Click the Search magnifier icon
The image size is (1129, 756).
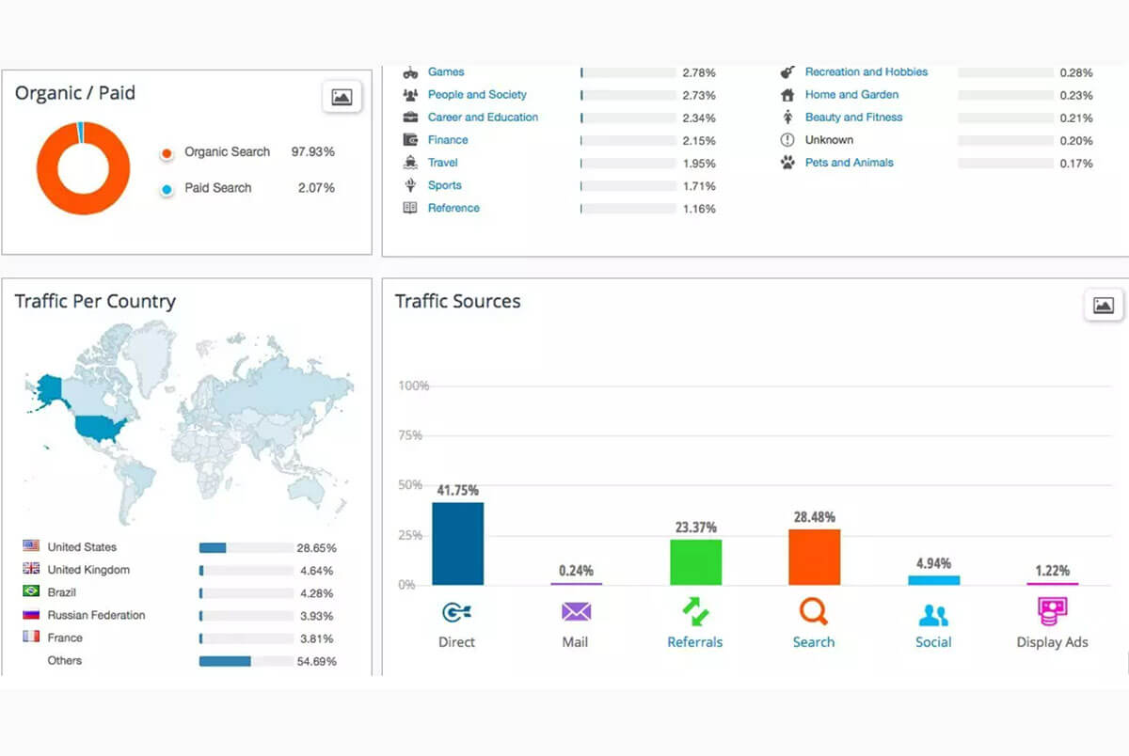[813, 612]
